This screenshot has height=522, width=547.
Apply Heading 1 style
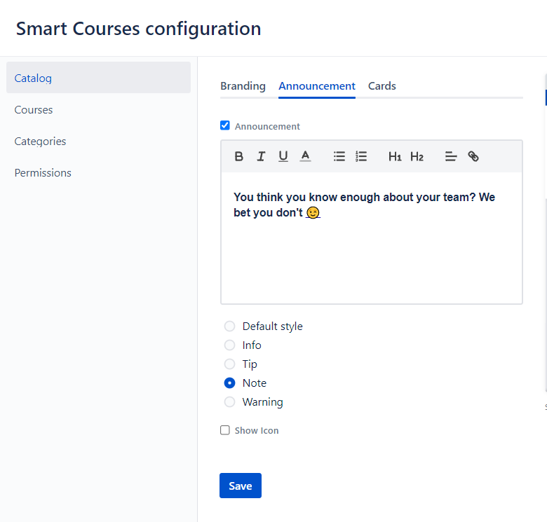pos(395,156)
